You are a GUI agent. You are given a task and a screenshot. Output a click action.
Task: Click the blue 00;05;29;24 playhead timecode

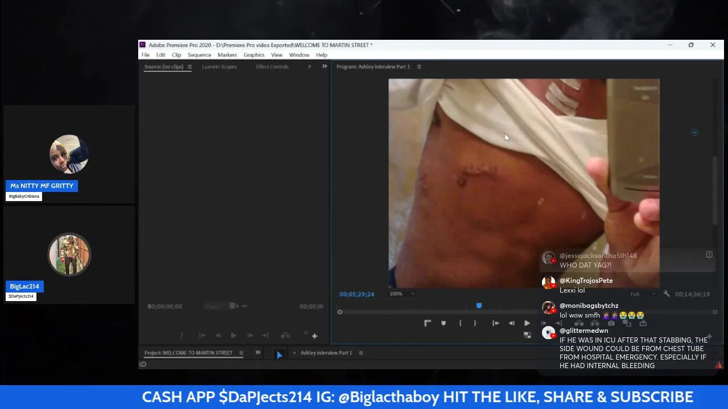[x=357, y=294]
